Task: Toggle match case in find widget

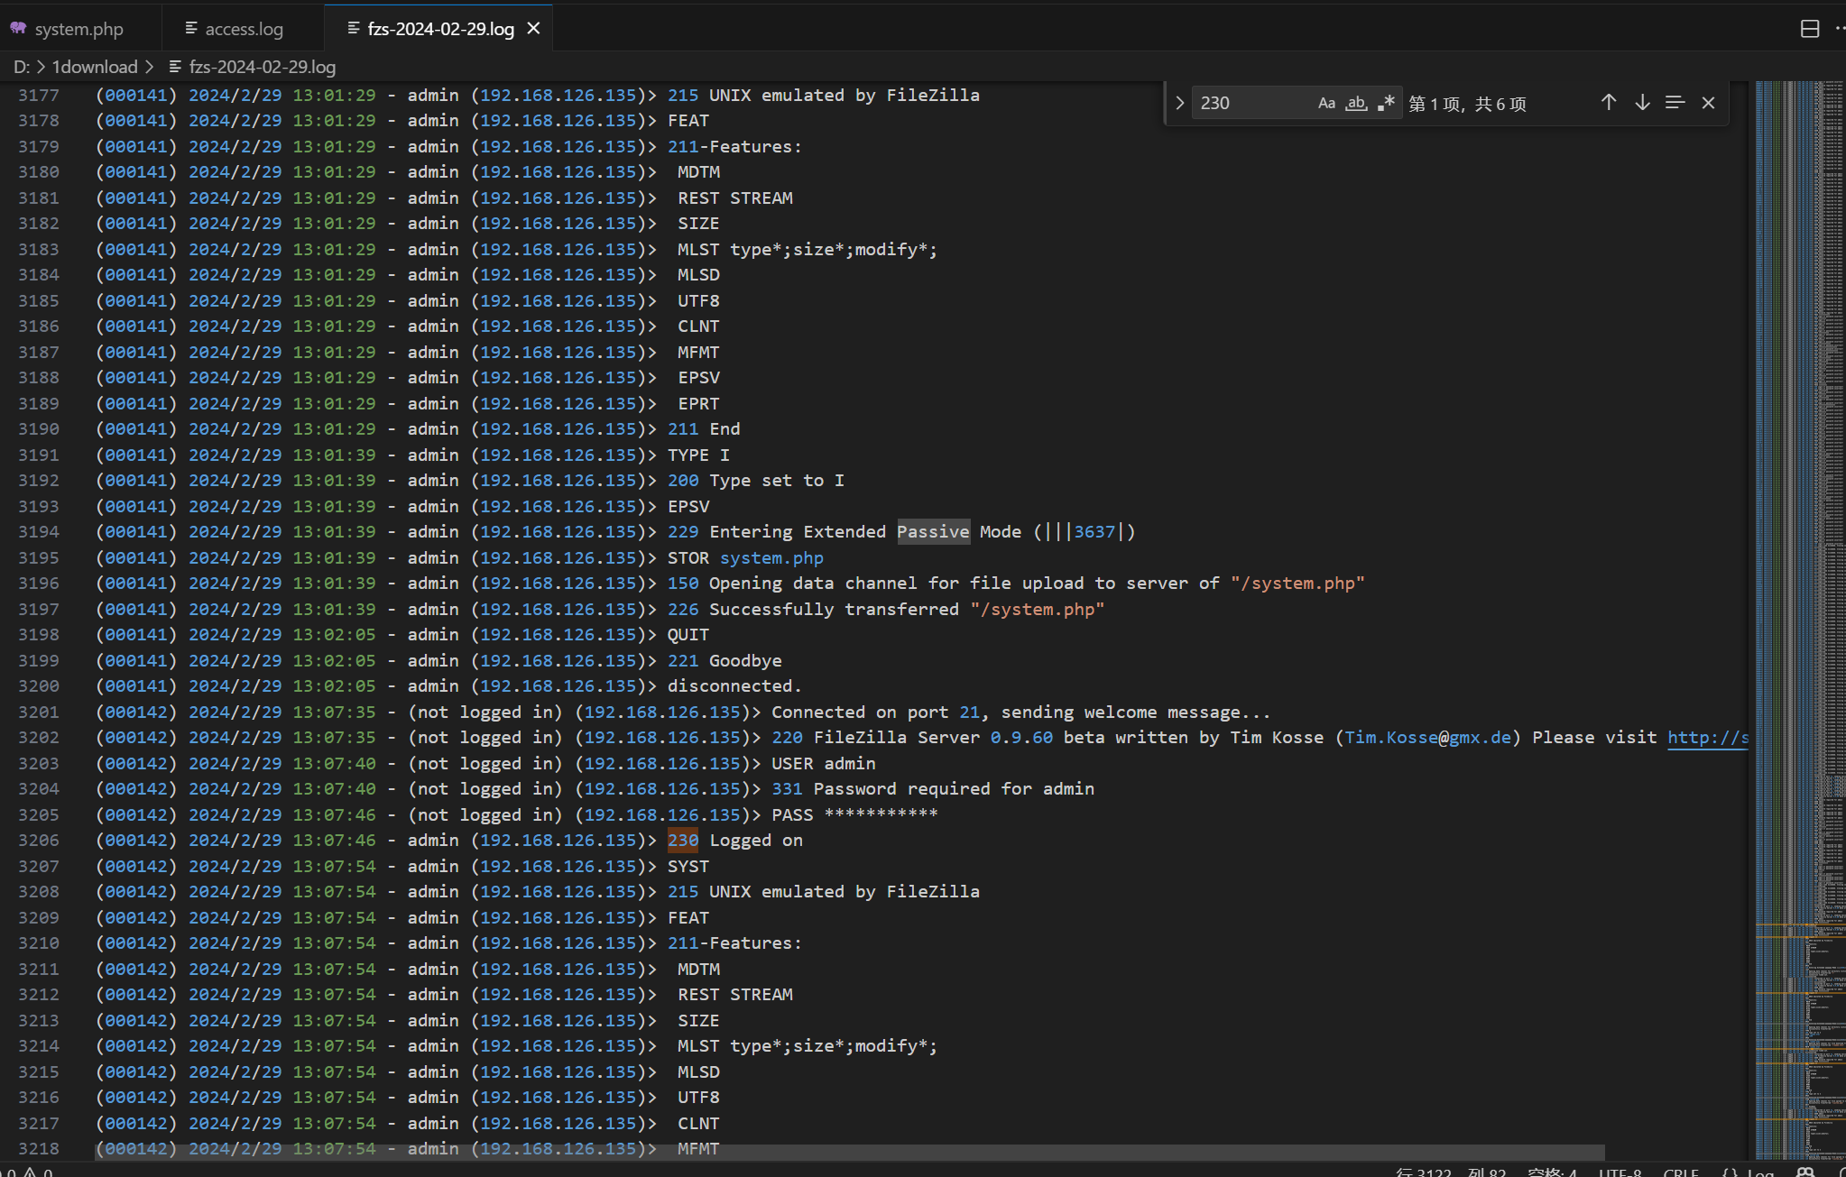Action: point(1326,103)
